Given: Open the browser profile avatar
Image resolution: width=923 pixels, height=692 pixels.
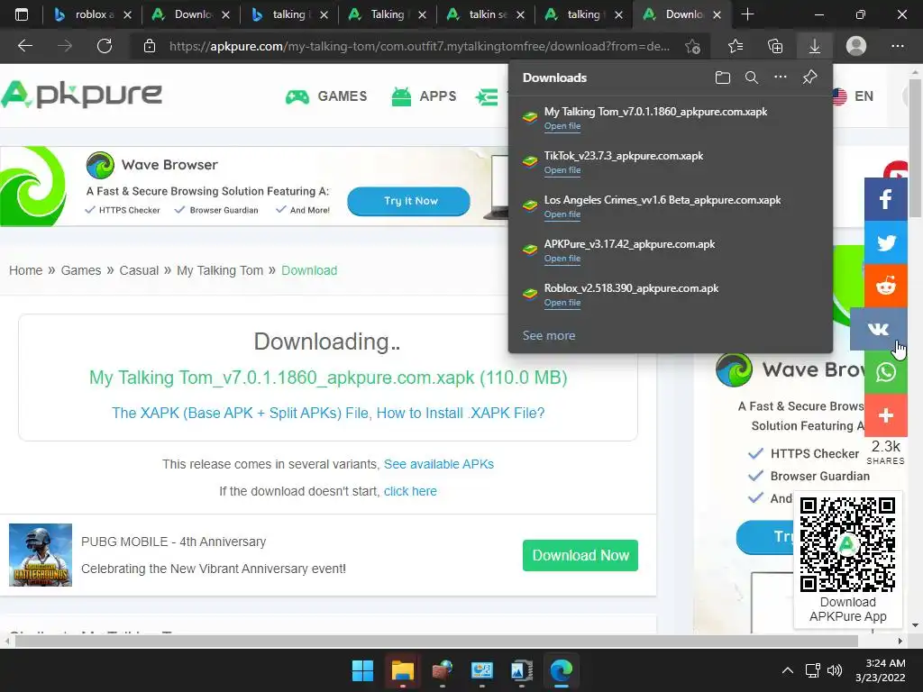Looking at the screenshot, I should point(856,46).
